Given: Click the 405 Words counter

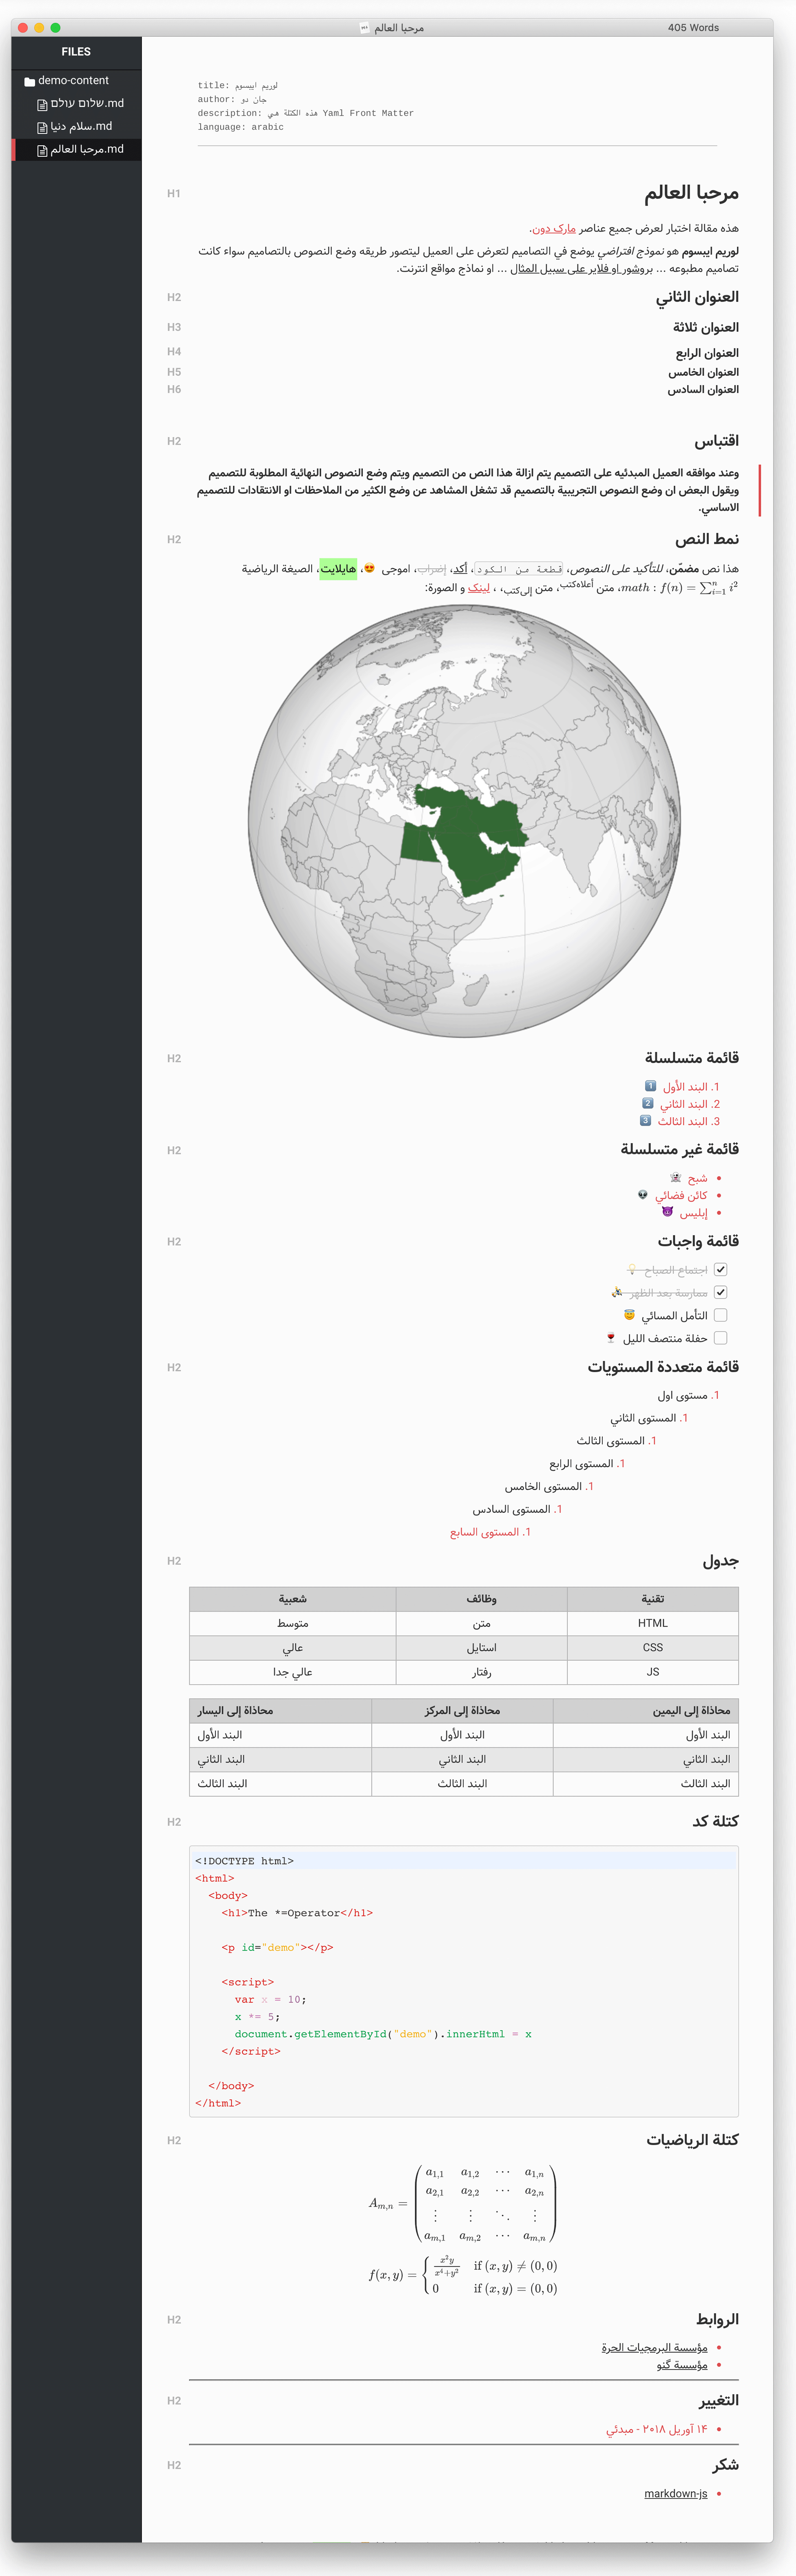Looking at the screenshot, I should coord(693,28).
